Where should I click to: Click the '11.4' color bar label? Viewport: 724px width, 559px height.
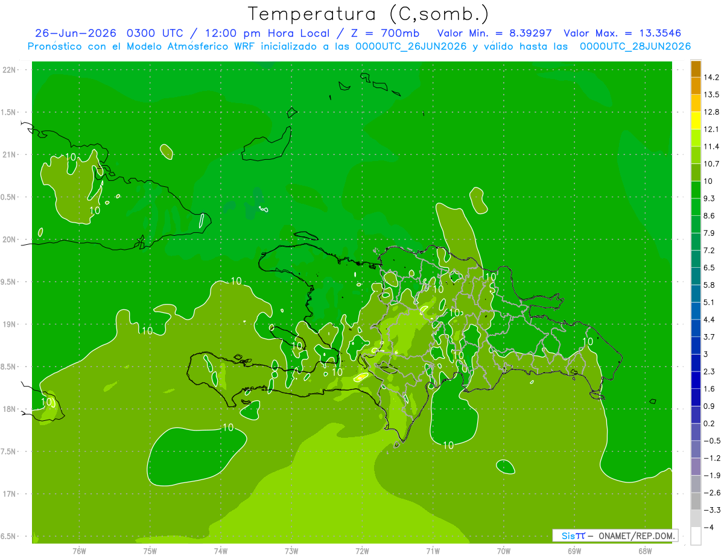pos(711,147)
